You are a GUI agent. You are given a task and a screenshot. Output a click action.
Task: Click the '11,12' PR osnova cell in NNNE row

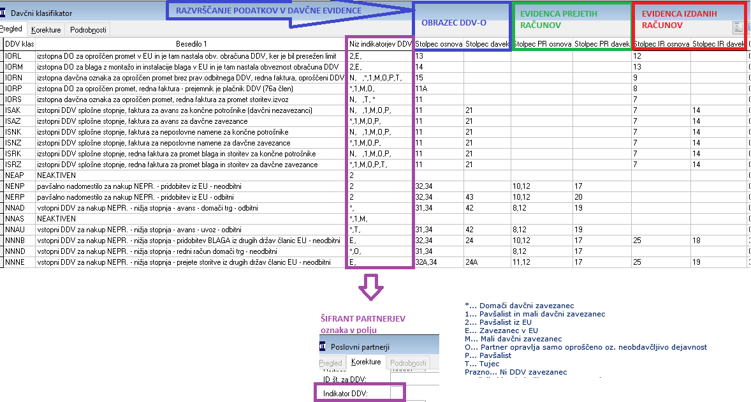pyautogui.click(x=542, y=262)
